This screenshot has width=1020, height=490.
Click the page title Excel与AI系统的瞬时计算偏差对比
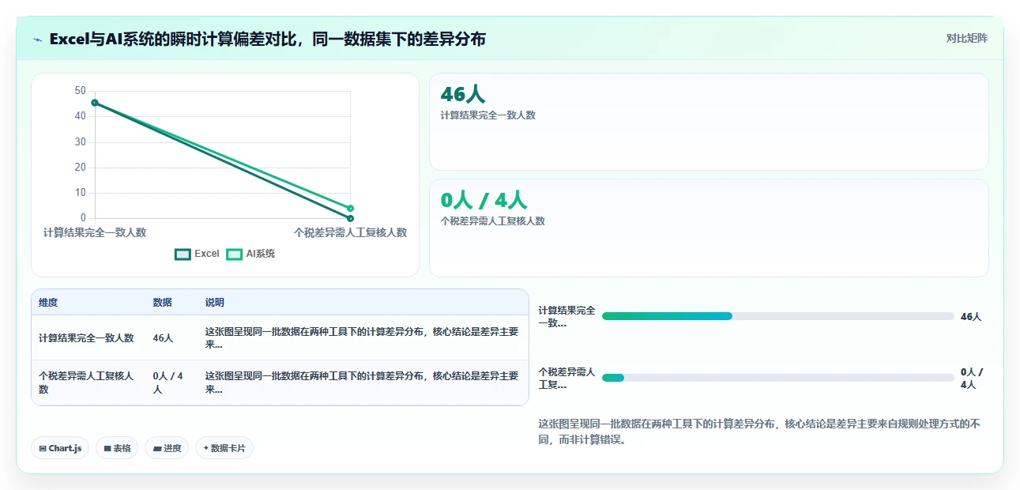point(267,39)
